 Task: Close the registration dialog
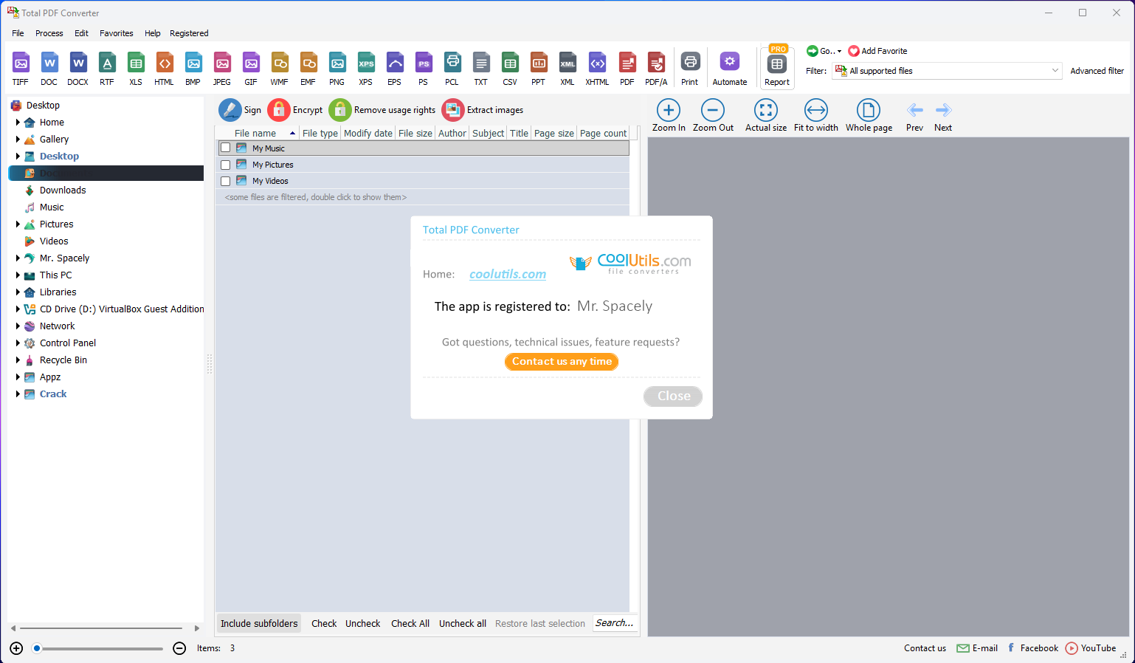pos(673,396)
